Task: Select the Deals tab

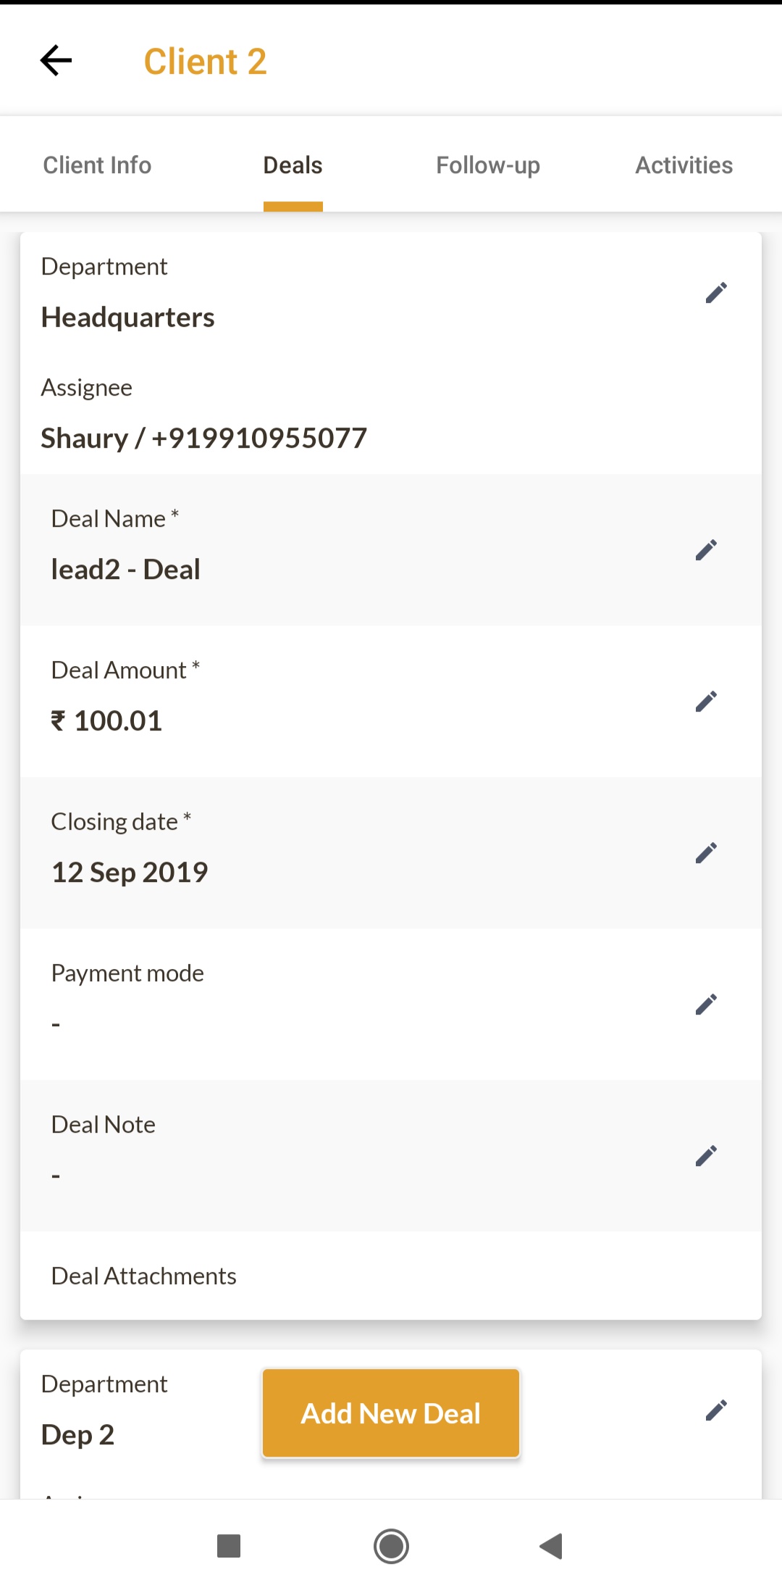Action: pyautogui.click(x=293, y=165)
